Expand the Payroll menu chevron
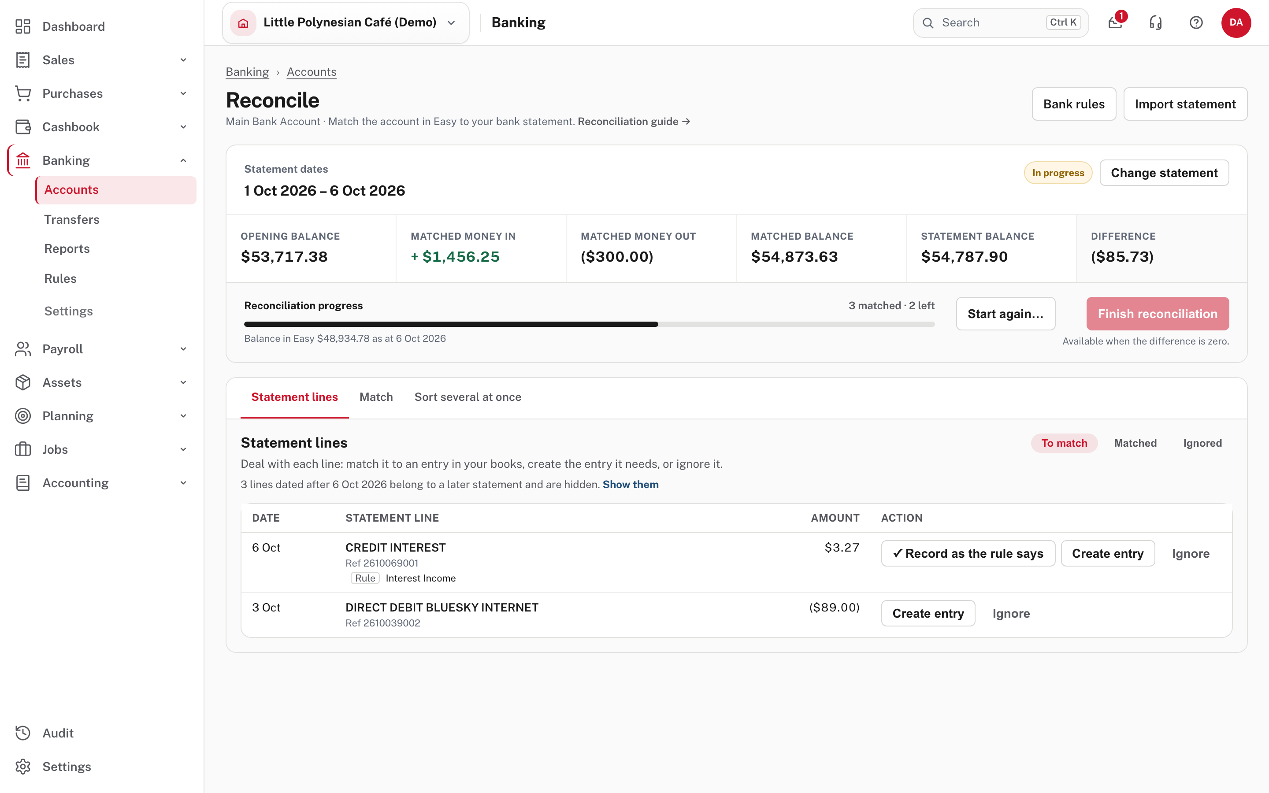The width and height of the screenshot is (1269, 793). click(x=184, y=349)
